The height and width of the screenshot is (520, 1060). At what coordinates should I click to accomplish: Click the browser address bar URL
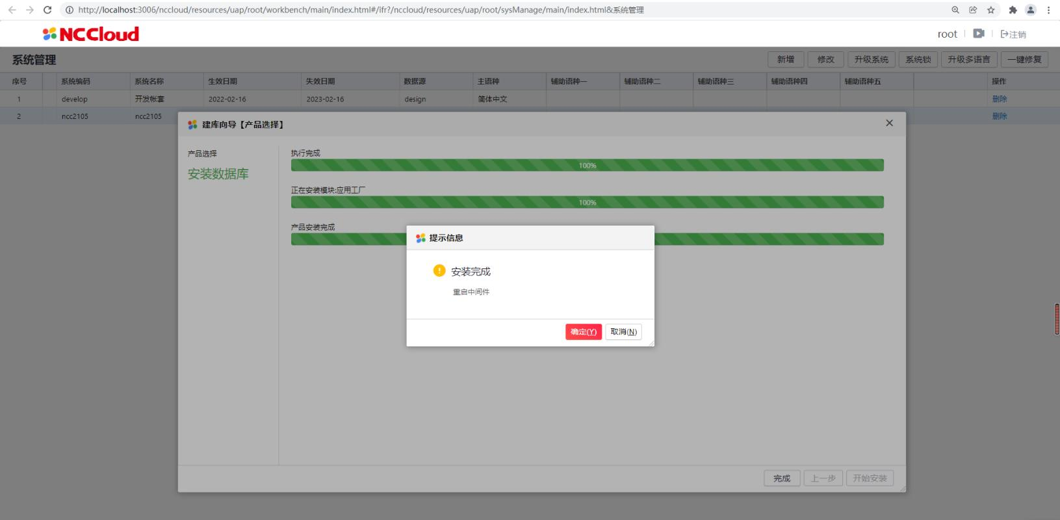coord(361,10)
